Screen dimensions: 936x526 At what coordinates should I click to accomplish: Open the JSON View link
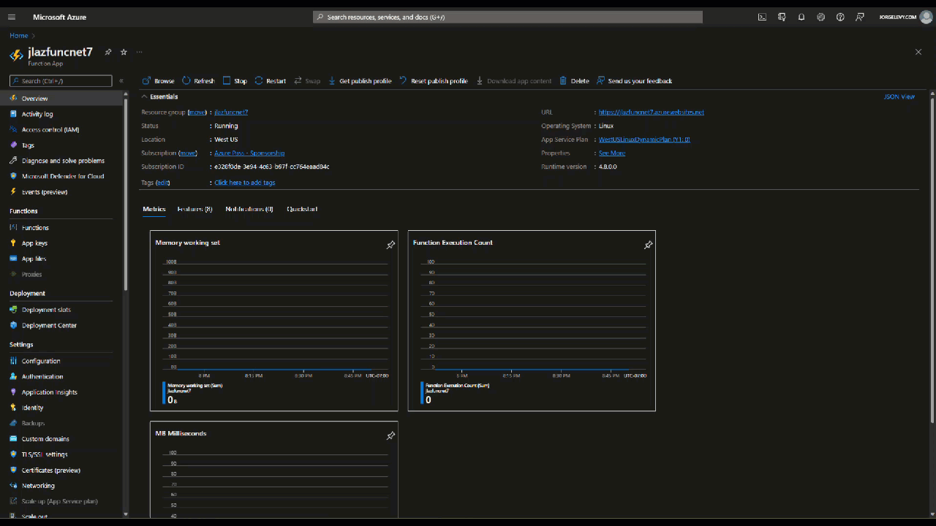[899, 96]
